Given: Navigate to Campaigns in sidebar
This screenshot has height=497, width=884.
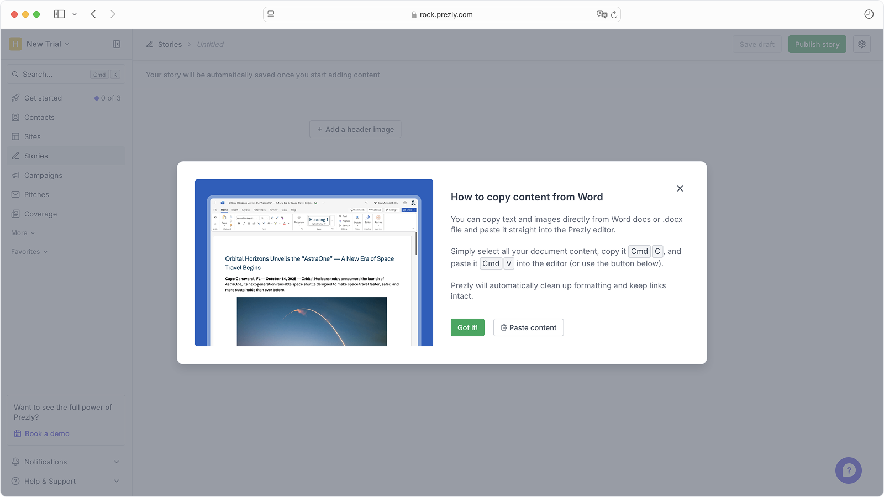Looking at the screenshot, I should [43, 175].
